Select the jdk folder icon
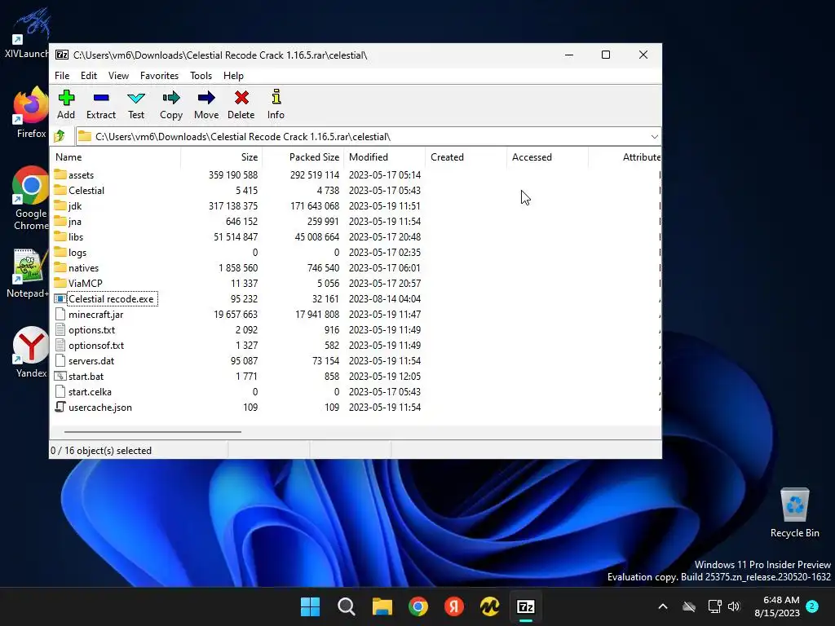 (x=60, y=205)
